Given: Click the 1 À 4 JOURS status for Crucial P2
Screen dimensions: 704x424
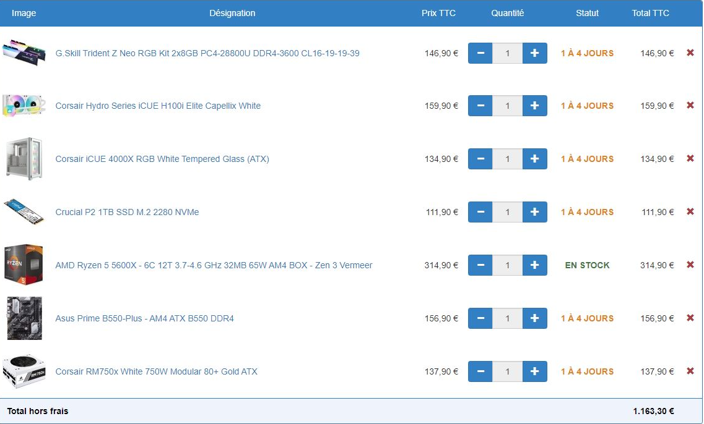Looking at the screenshot, I should point(587,212).
